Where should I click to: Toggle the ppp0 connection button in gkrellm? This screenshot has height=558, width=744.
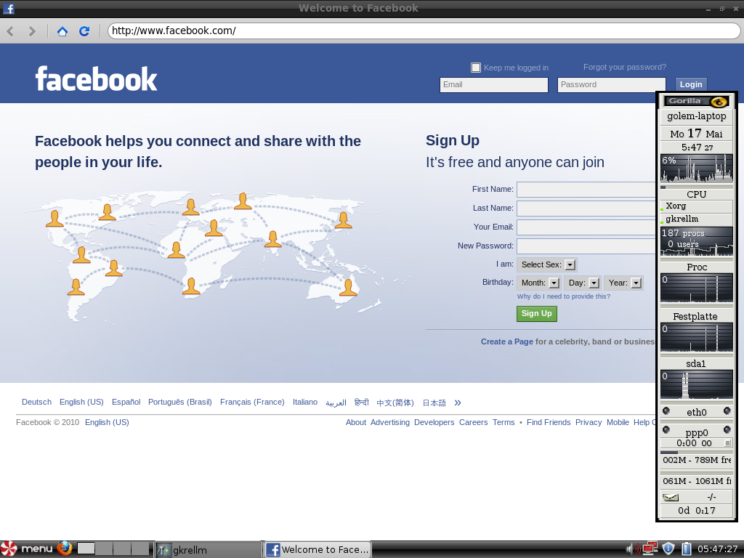pos(727,443)
